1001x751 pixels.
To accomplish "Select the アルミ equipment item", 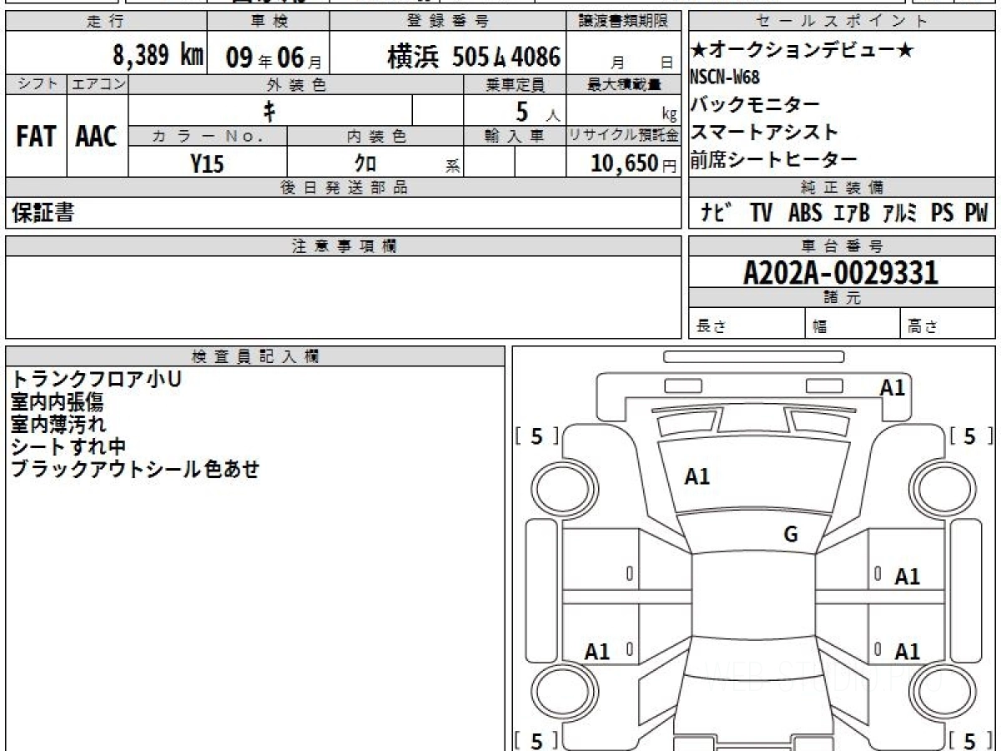I will pos(900,214).
